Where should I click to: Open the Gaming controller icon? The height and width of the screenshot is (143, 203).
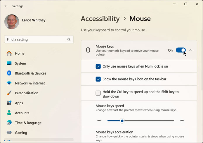pyautogui.click(x=9, y=133)
